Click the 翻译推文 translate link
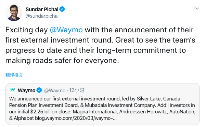Viewport: 206px width, 127px height. point(14,75)
